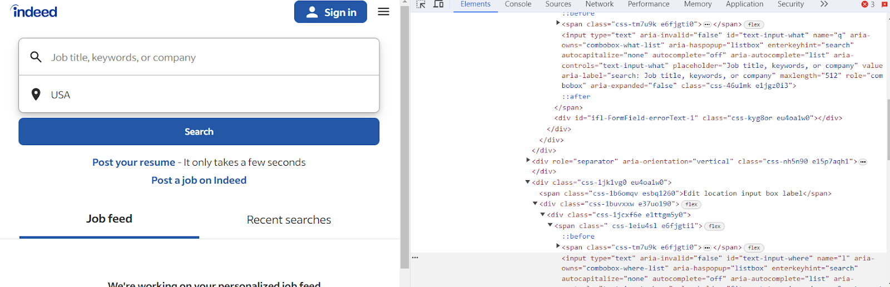Open the Post a job on Indeed link

coord(199,180)
